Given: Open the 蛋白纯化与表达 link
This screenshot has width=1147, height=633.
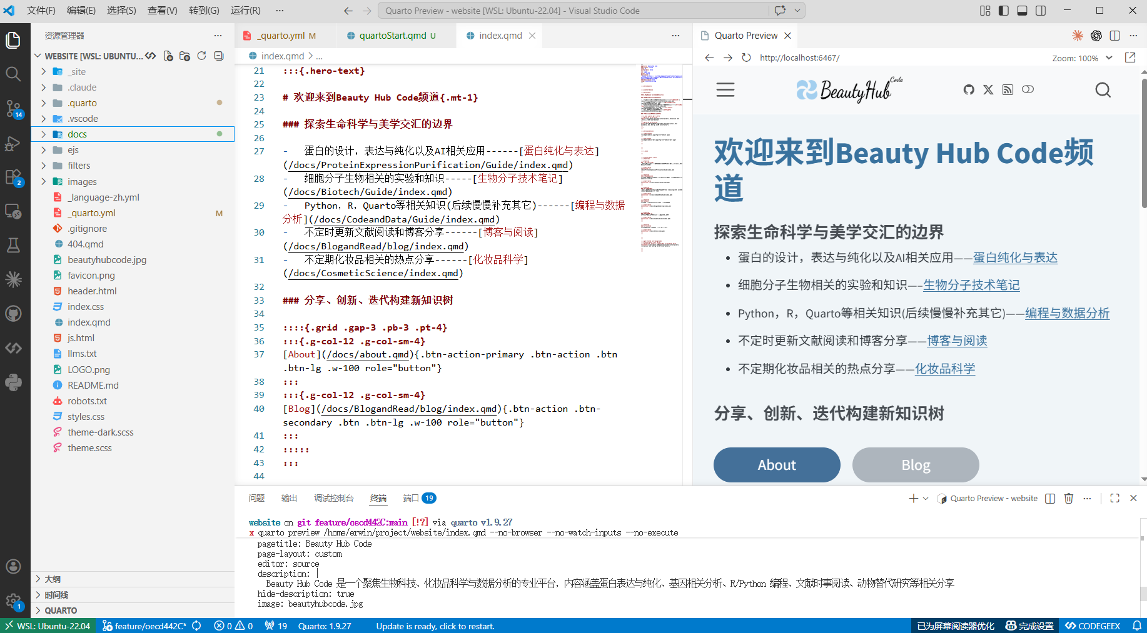Looking at the screenshot, I should point(1014,257).
